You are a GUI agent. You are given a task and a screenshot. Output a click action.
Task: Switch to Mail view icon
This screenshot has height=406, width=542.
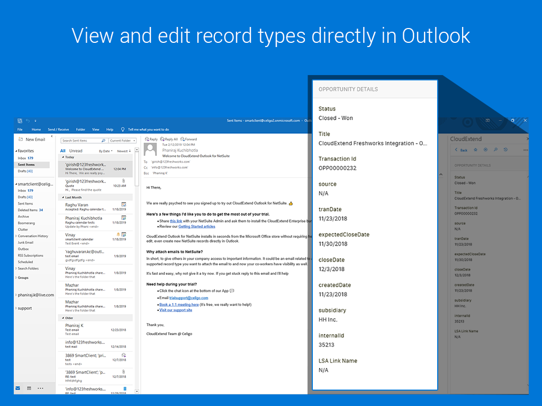click(x=17, y=388)
